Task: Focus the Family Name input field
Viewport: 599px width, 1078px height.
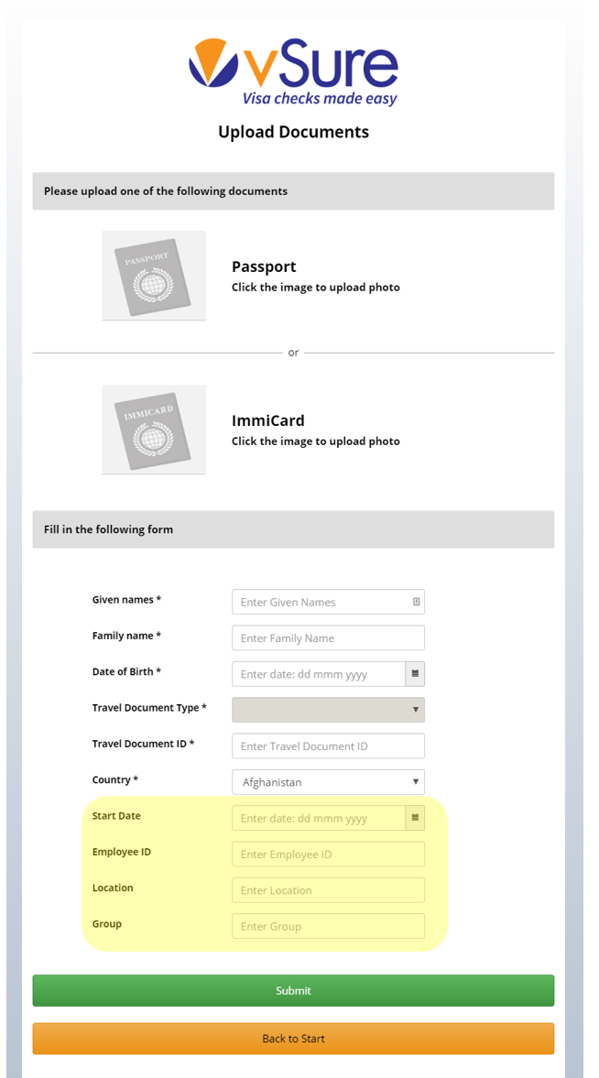Action: (328, 638)
